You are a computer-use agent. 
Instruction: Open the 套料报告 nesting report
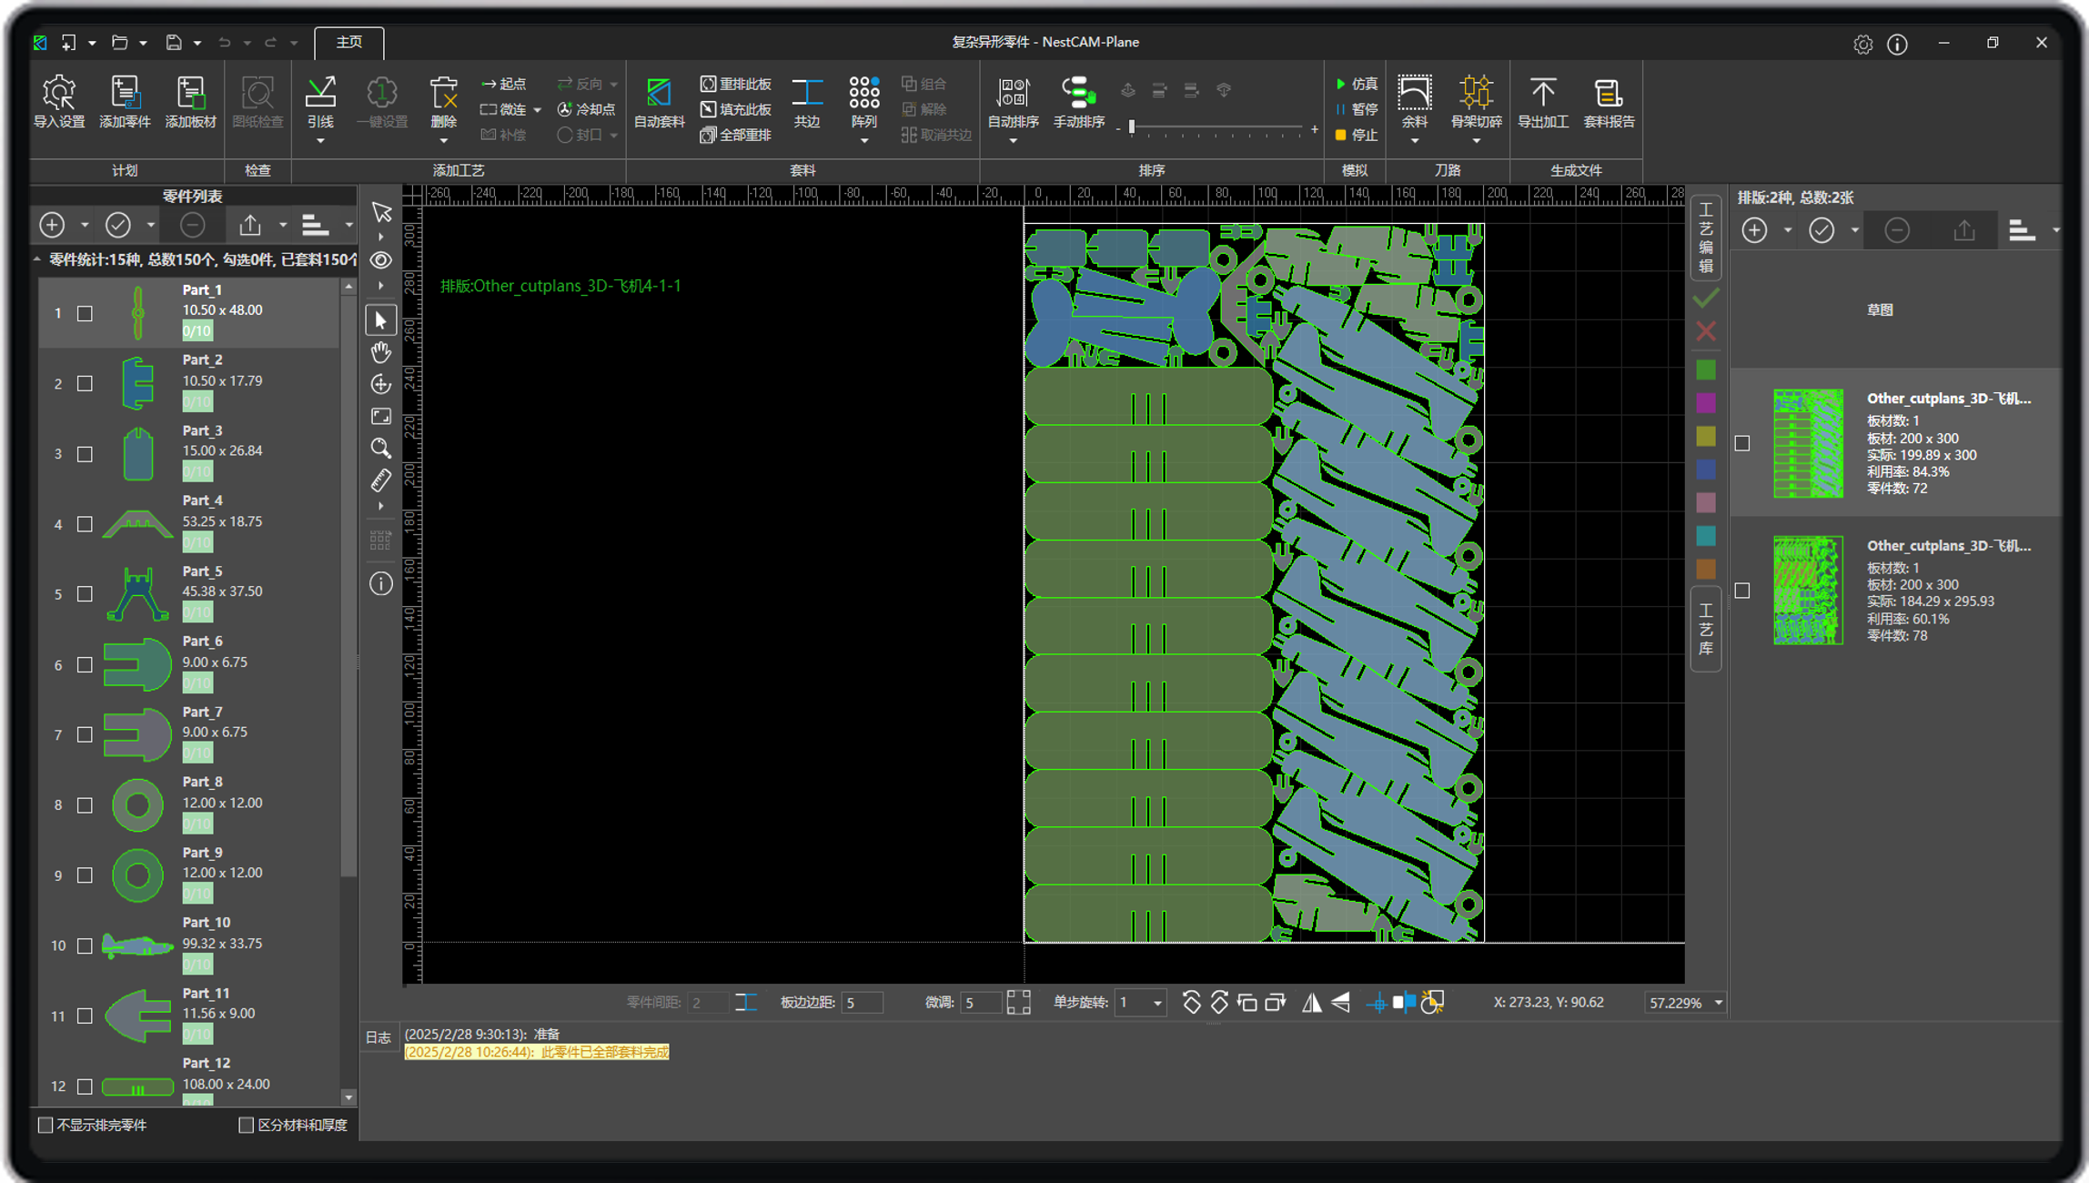pos(1609,102)
